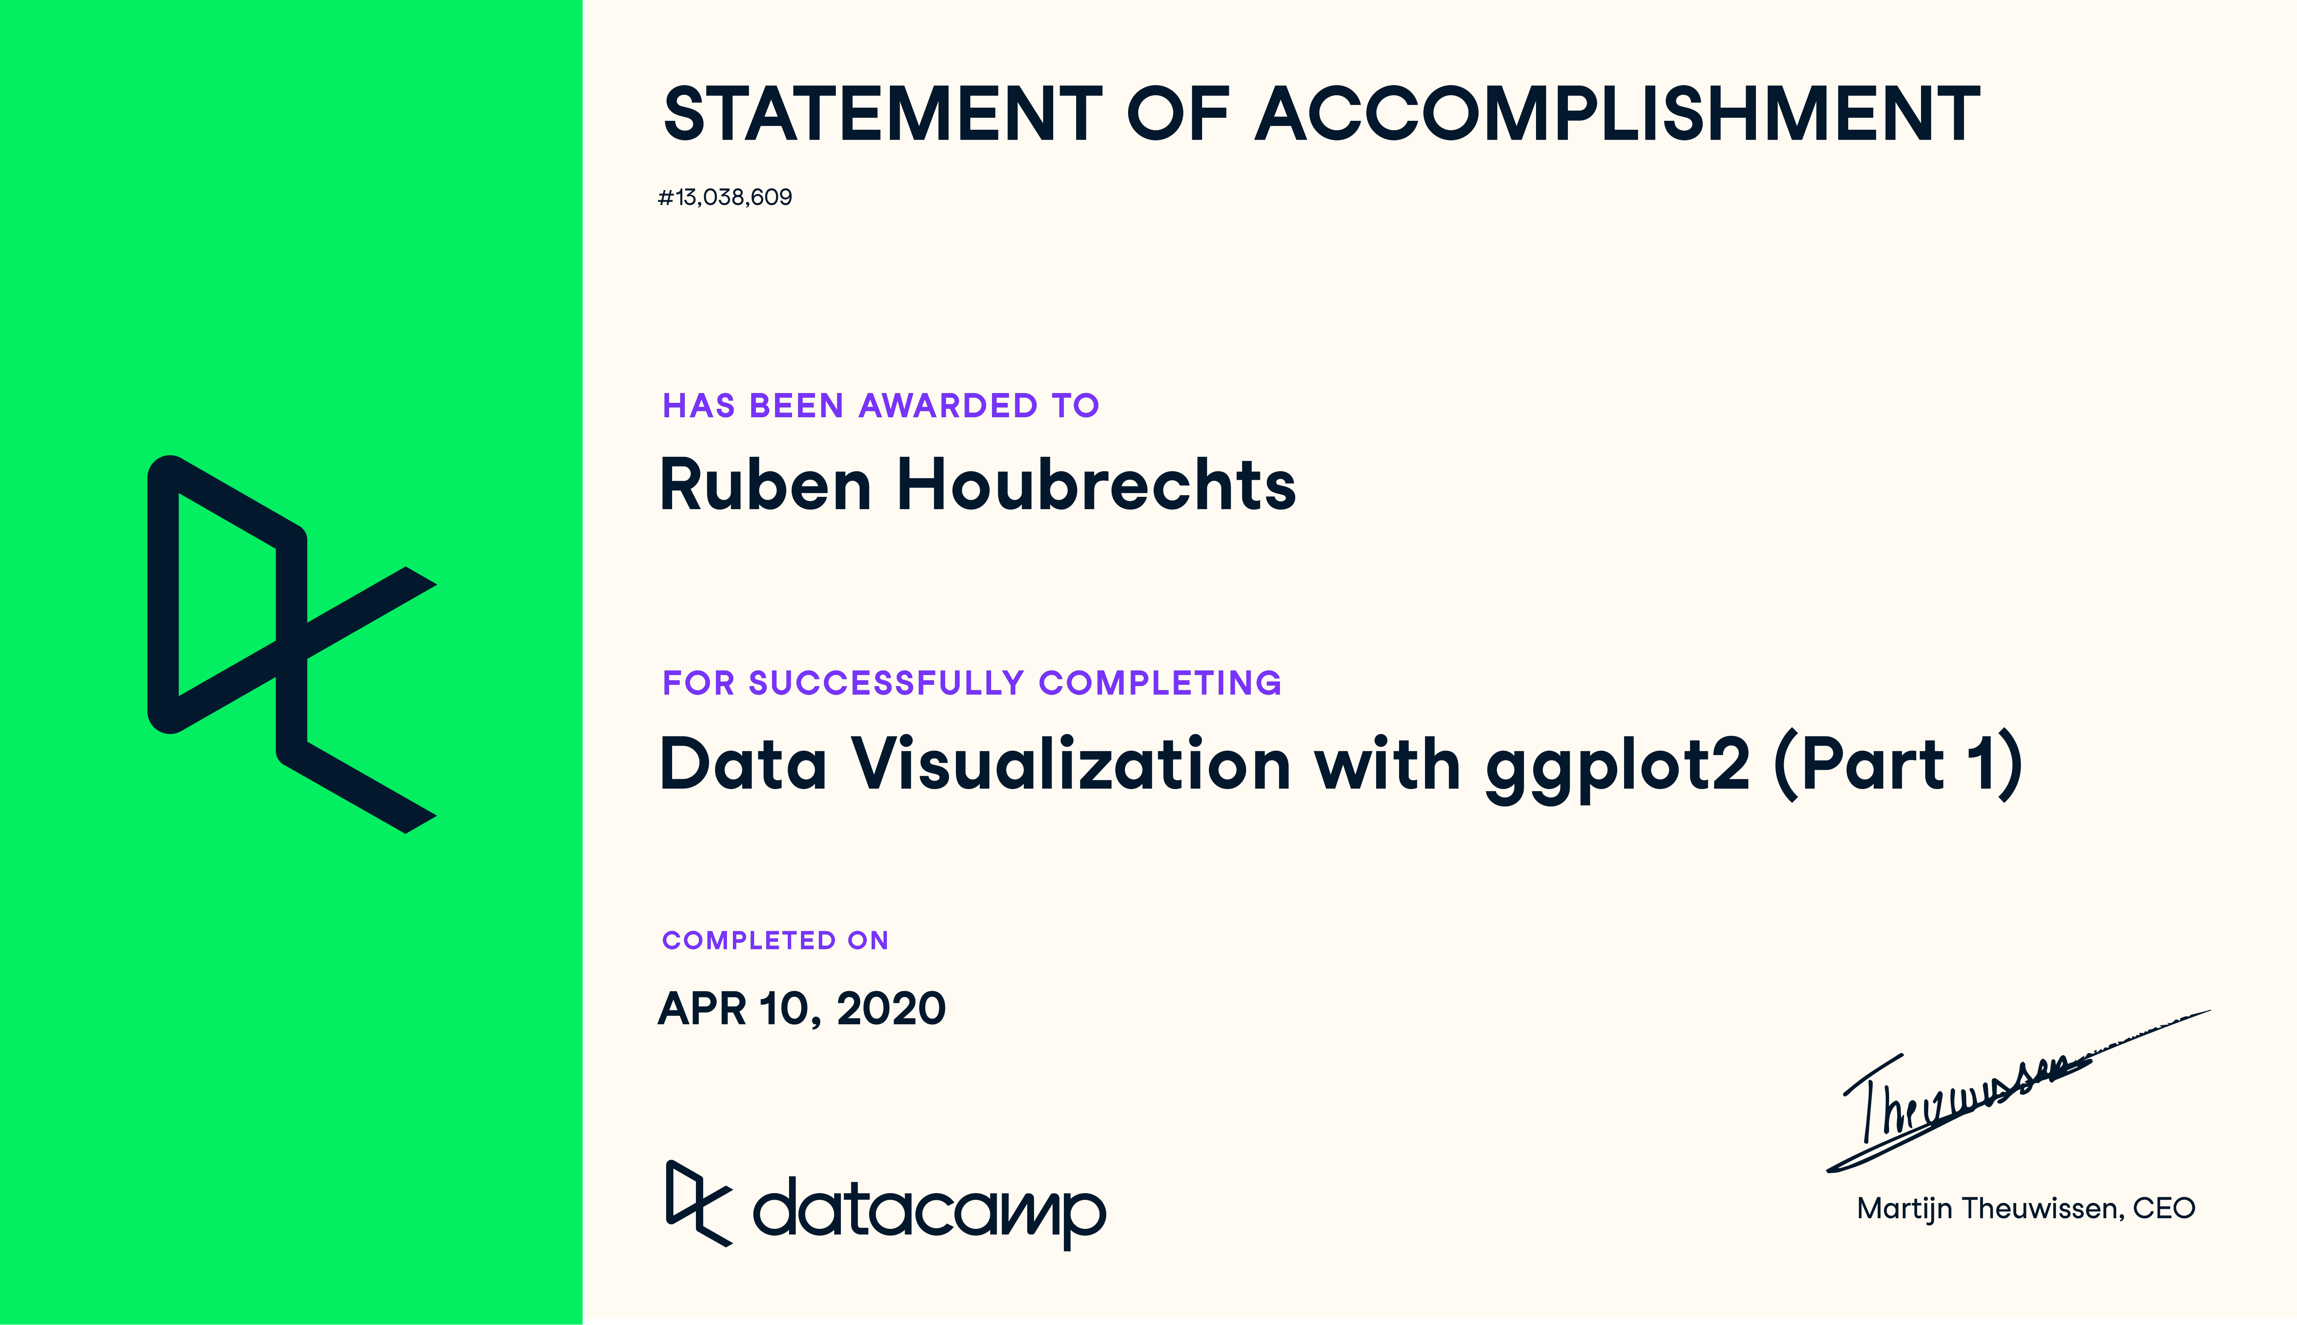Click the Martijn Theuwissen, CEO caption
The width and height of the screenshot is (2297, 1325).
(x=2026, y=1208)
